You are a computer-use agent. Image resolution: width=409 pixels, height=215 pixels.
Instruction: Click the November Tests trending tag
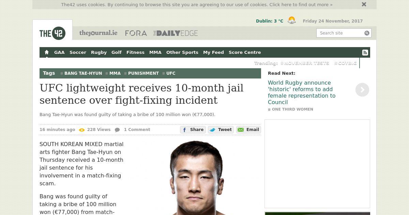(305, 63)
